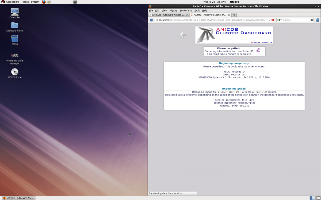Click the AN!MC taskbar window button
This screenshot has height=200, width=321.
[x=18, y=198]
